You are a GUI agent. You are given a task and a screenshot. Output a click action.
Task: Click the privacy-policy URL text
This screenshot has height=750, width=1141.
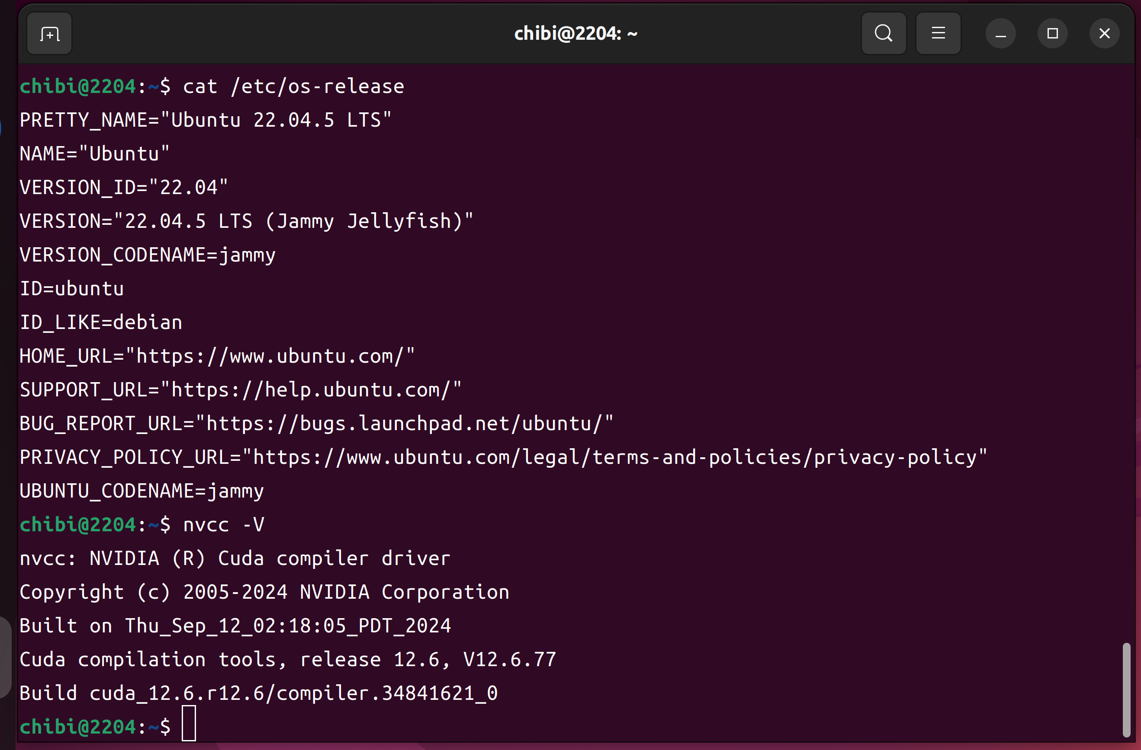point(614,457)
